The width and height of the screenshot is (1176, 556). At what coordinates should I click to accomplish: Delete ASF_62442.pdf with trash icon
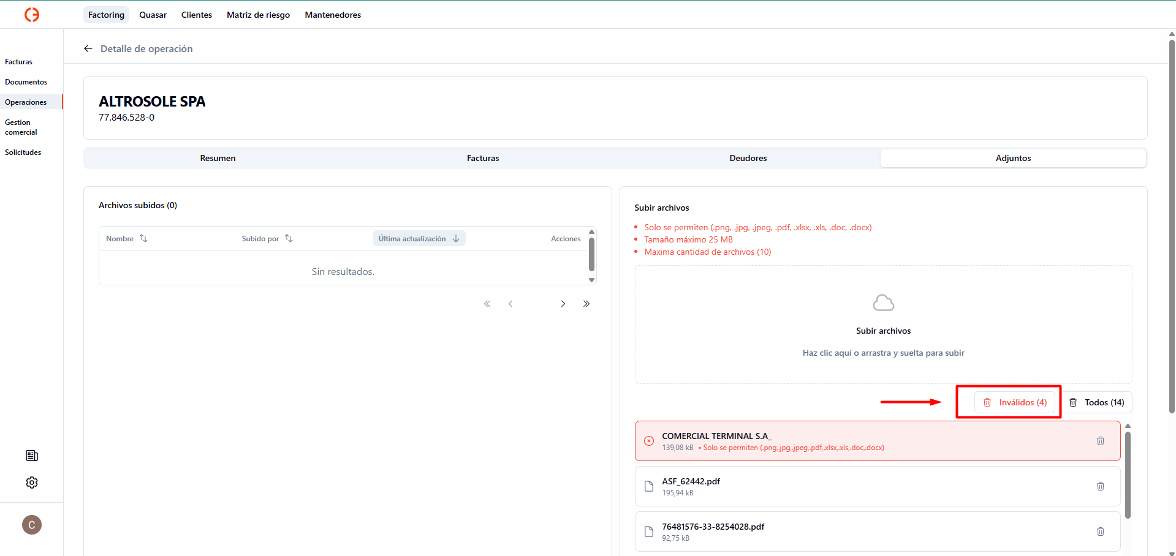click(1100, 486)
